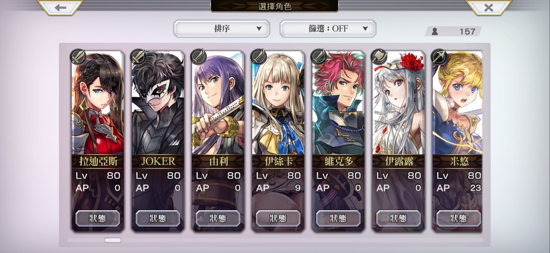Click the sword weapon icon on 拉迪亞斯 card
Screen dimensions: 550x253
point(78,56)
